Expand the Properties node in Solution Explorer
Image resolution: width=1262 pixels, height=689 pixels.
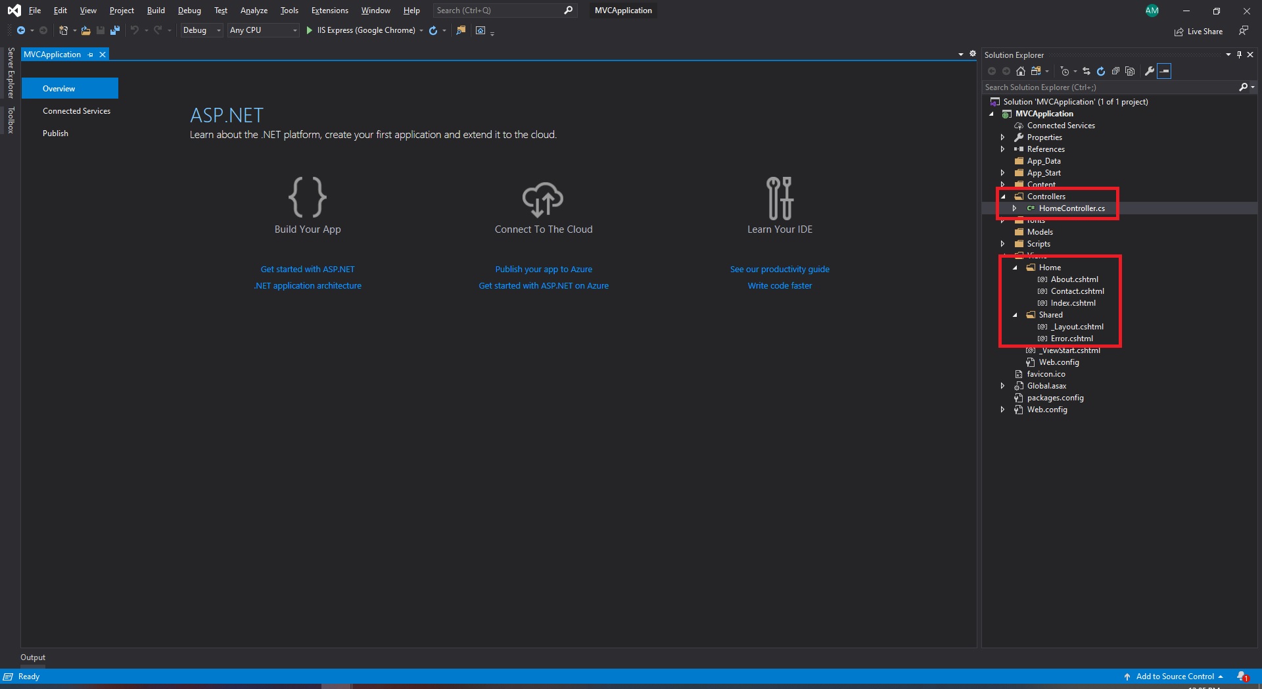[x=1002, y=137]
